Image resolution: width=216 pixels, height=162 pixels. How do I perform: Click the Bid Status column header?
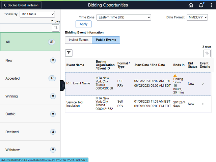(193, 65)
